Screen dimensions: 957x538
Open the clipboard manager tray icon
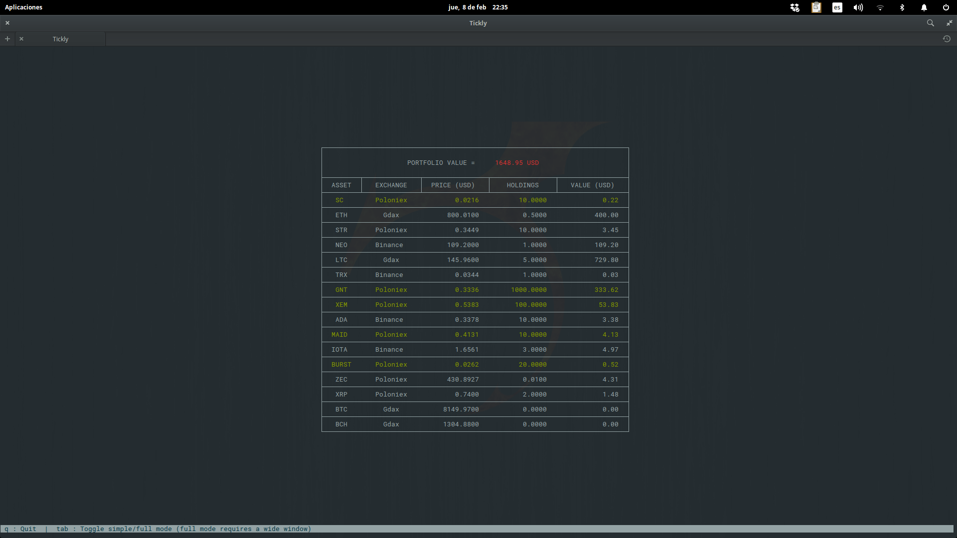[816, 7]
